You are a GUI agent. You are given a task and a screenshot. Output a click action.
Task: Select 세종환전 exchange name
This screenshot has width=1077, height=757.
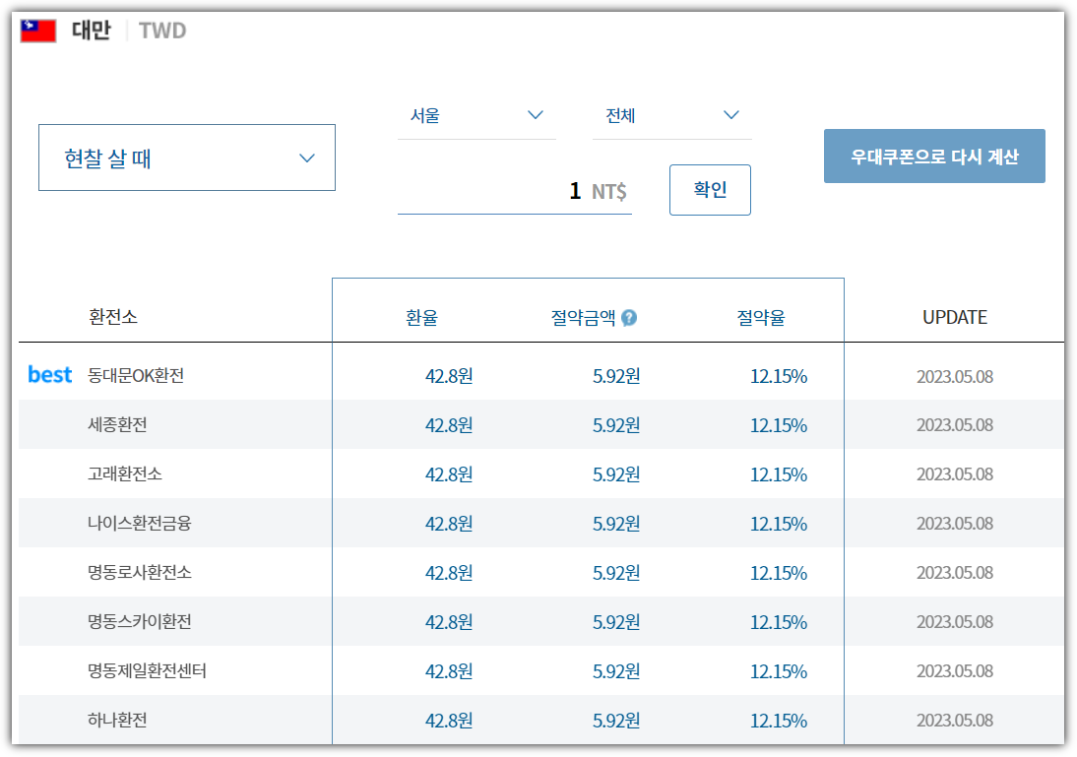pos(117,424)
